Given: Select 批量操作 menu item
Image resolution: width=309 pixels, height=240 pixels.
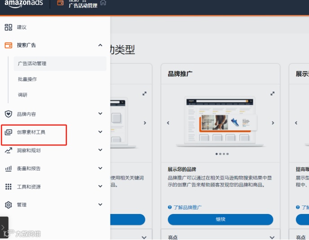Looking at the screenshot, I should [x=27, y=79].
